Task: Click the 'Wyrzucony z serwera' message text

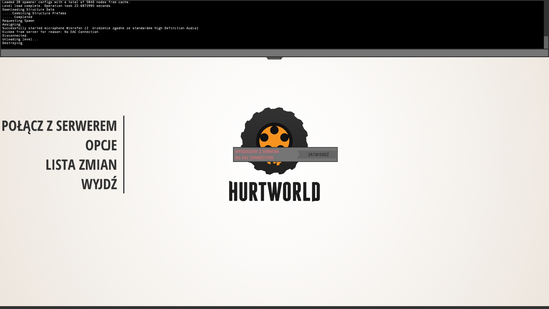Action: pos(257,151)
